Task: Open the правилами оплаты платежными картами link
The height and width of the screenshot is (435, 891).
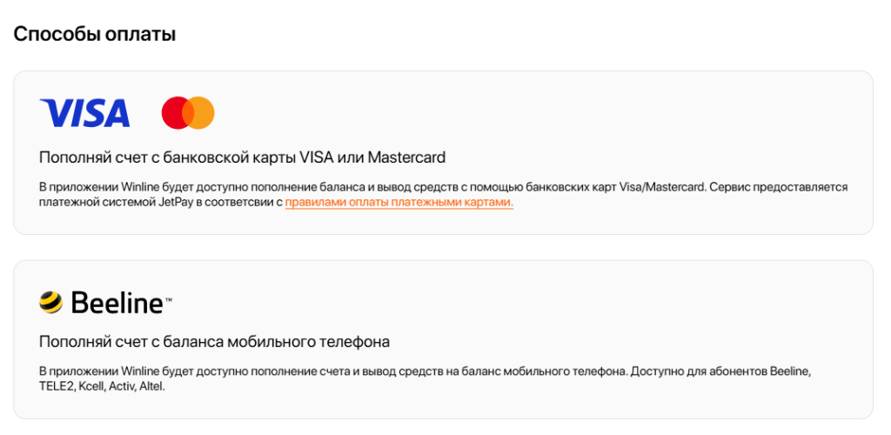Action: [399, 202]
